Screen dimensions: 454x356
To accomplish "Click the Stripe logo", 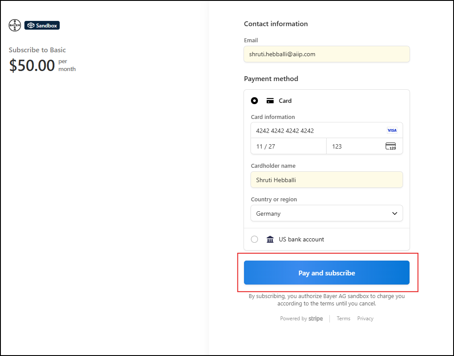I will click(315, 319).
